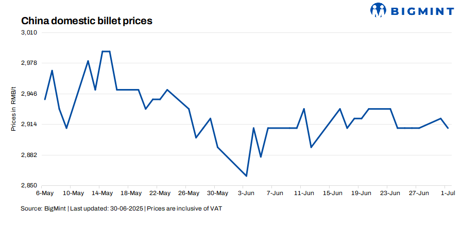Screen dimensions: 462x227
Task: Click the 14-May x-axis date label
Action: 102,194
